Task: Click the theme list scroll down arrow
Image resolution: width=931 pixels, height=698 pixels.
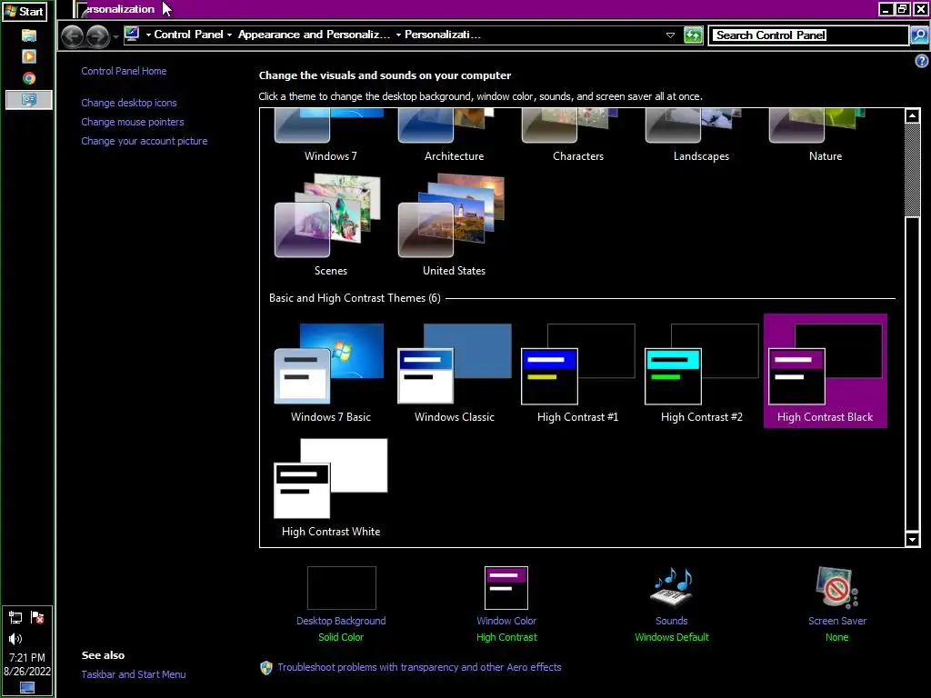Action: tap(913, 539)
